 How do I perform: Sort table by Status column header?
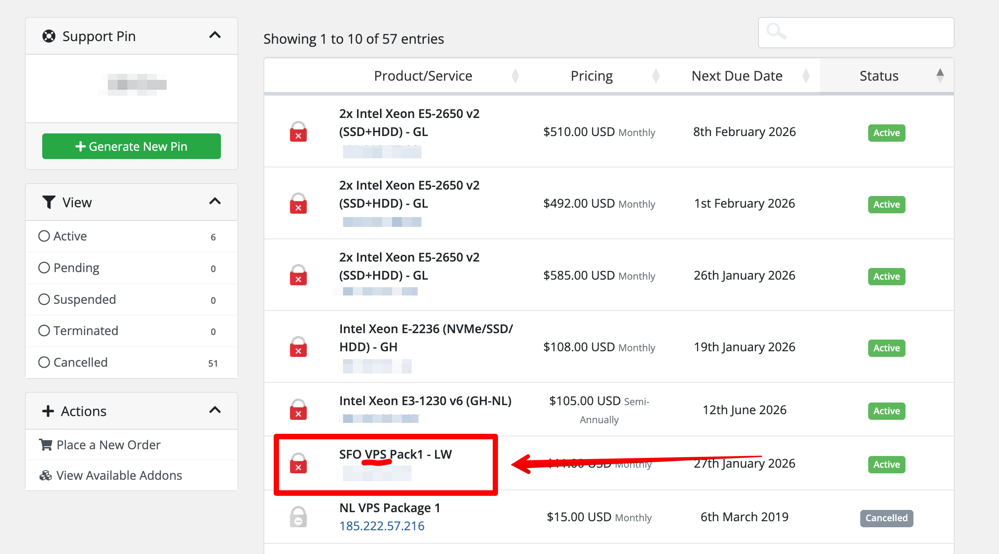[878, 76]
